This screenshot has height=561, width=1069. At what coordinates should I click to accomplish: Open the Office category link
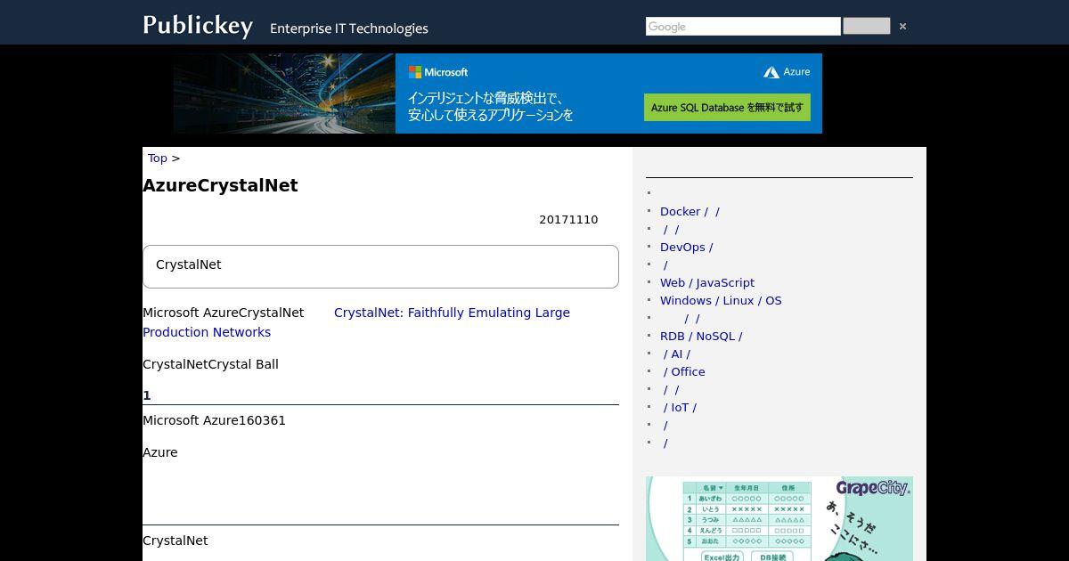click(x=684, y=371)
